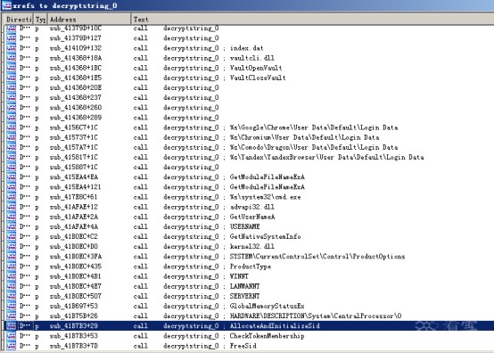494x353 pixels.
Task: Click the xref icon for sub_41379D+10C
Action: tap(11, 29)
